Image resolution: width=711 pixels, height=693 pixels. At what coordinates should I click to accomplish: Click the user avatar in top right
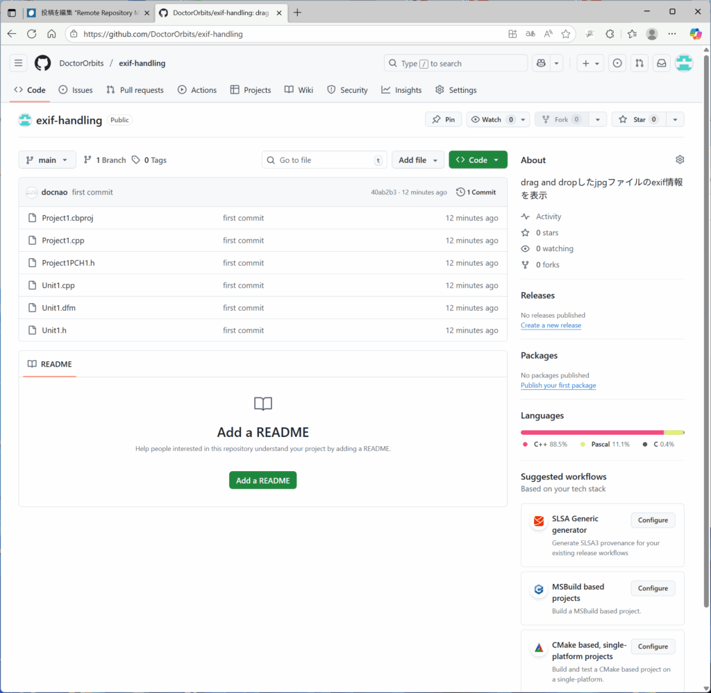click(x=684, y=63)
